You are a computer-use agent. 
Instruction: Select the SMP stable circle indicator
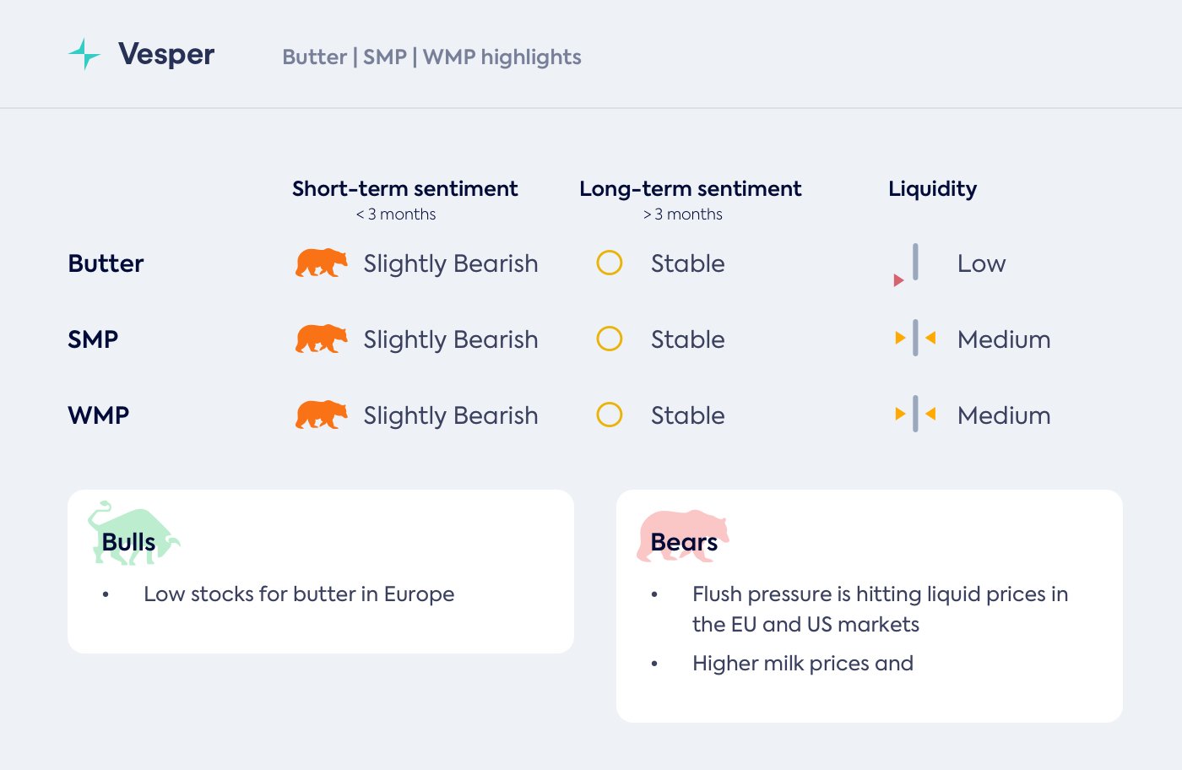point(610,339)
